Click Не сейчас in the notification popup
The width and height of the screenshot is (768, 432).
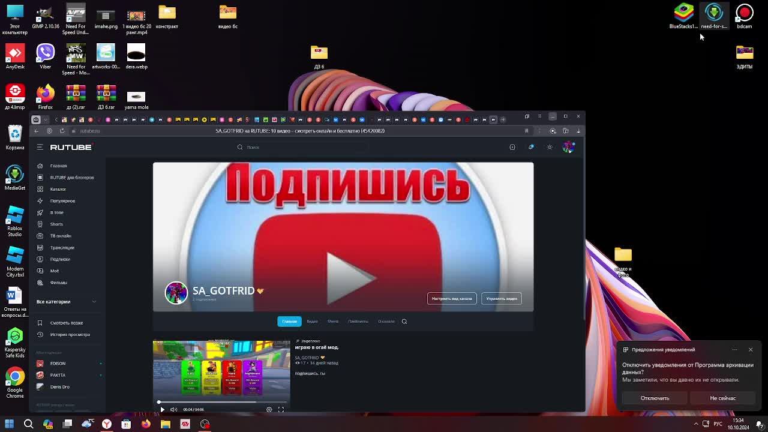[x=722, y=398]
